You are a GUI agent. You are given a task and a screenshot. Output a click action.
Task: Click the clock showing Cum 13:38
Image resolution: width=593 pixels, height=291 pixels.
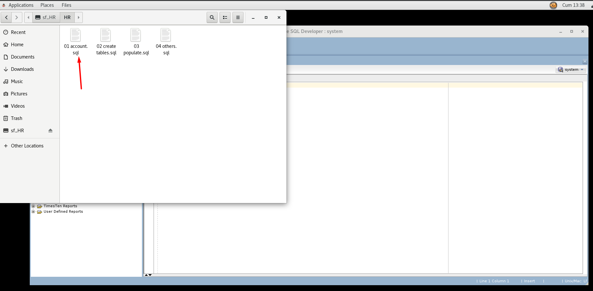pos(573,5)
